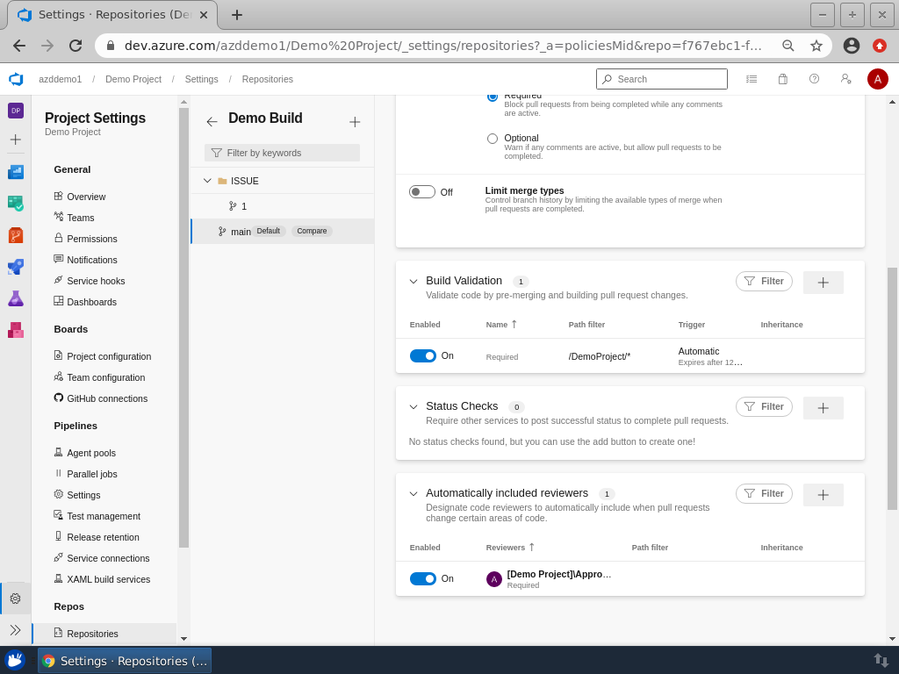This screenshot has height=674, width=899.
Task: Click Filter button in Build Validation
Action: click(x=764, y=281)
